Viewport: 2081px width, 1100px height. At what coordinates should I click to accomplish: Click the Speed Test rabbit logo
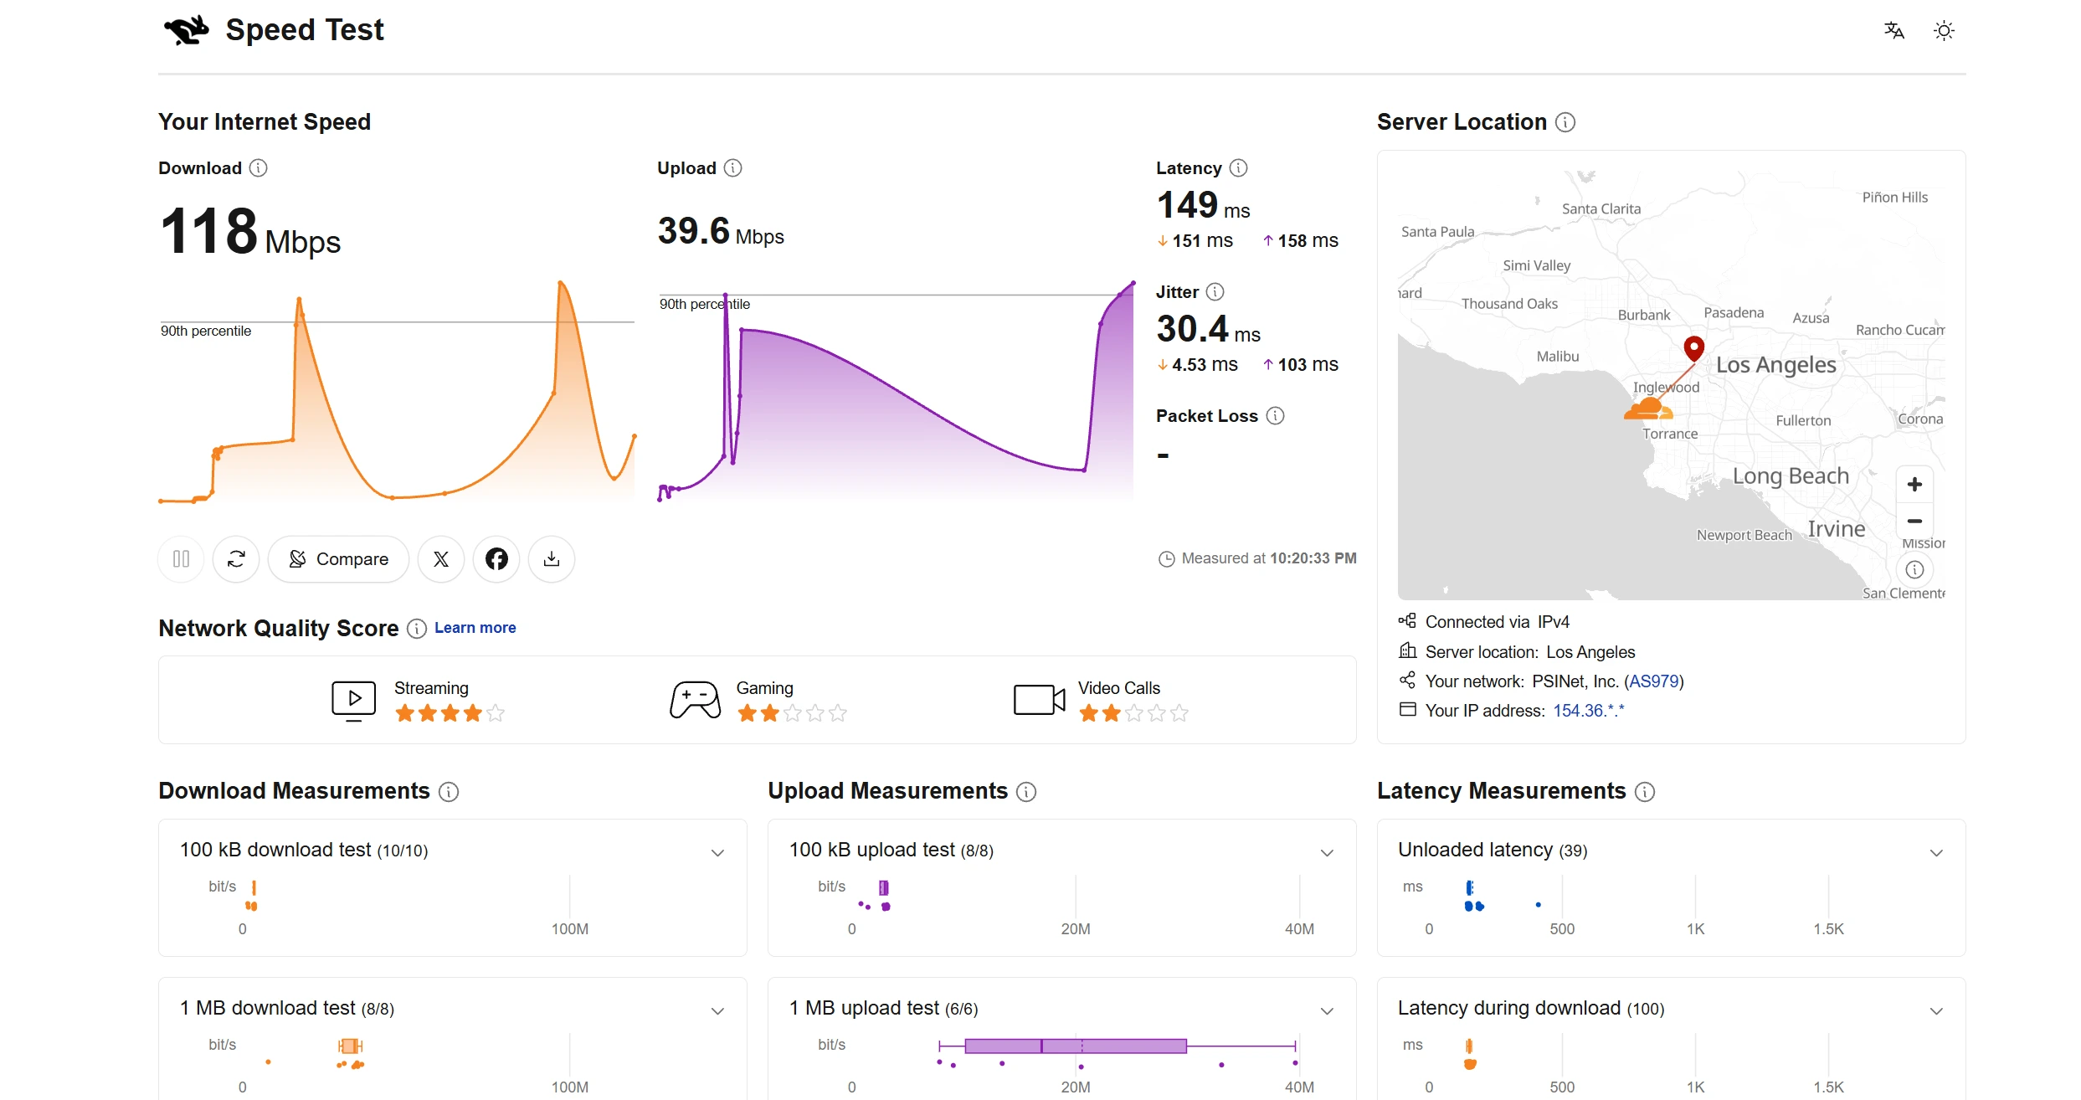[186, 31]
